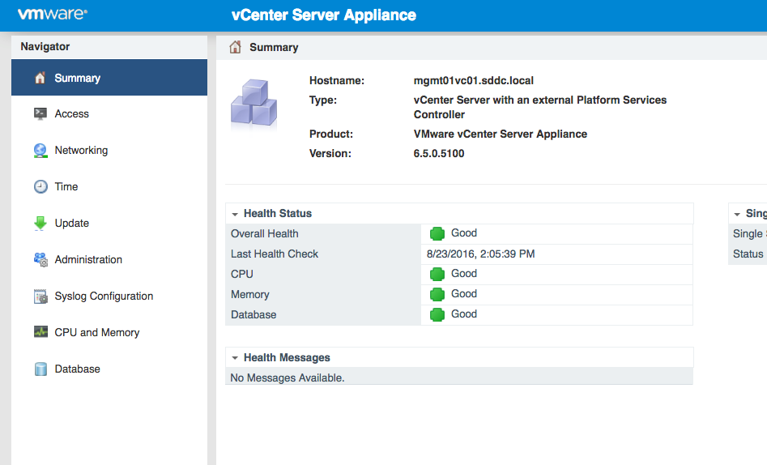Click the green CPU health status icon
767x465 pixels.
[x=437, y=274]
